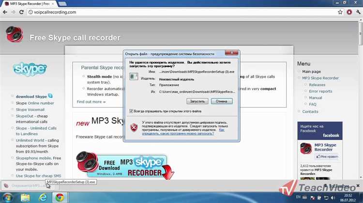
Task: Click the red shield warning icon in dialog
Action: (x=134, y=127)
